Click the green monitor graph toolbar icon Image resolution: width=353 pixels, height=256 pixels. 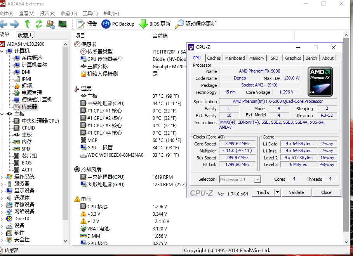point(63,24)
